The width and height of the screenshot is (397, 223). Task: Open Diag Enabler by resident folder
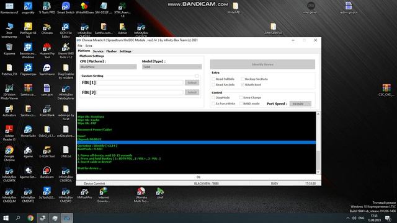click(x=66, y=71)
